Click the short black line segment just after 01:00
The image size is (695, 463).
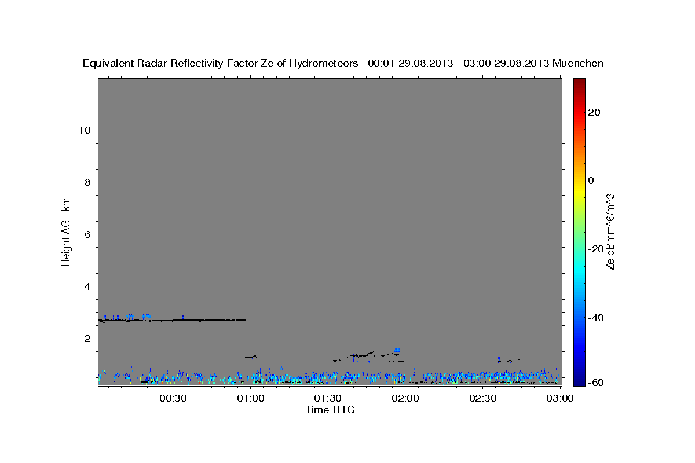click(251, 357)
